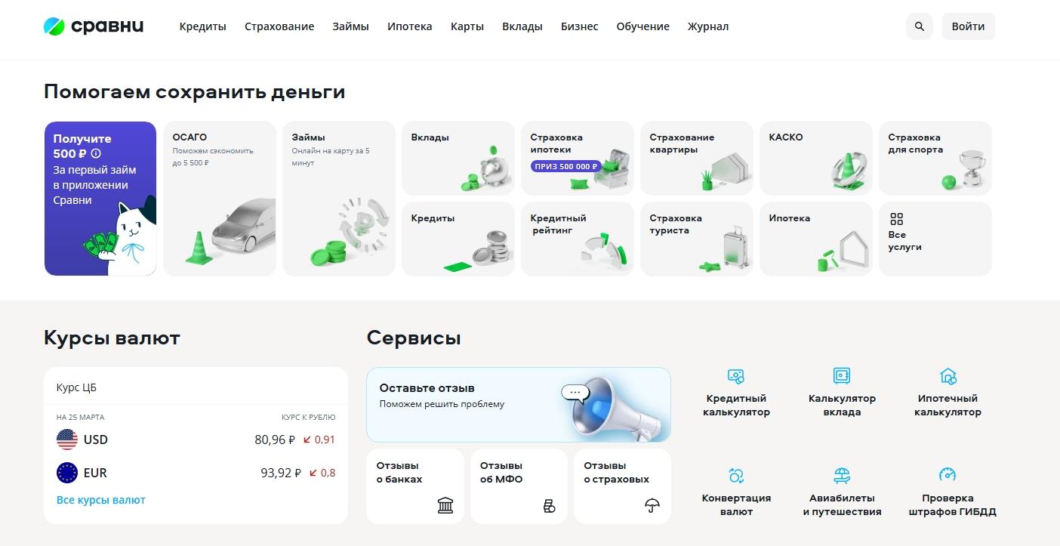This screenshot has height=546, width=1060.
Task: Open the Кредитный калькулятор service icon
Action: tap(736, 376)
